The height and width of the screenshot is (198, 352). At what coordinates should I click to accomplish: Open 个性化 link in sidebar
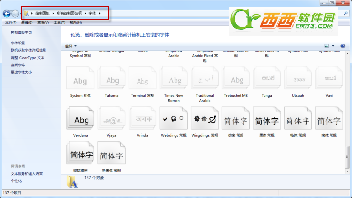coord(16,181)
